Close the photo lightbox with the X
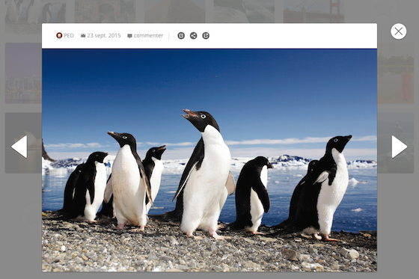419x279 pixels. pyautogui.click(x=398, y=31)
